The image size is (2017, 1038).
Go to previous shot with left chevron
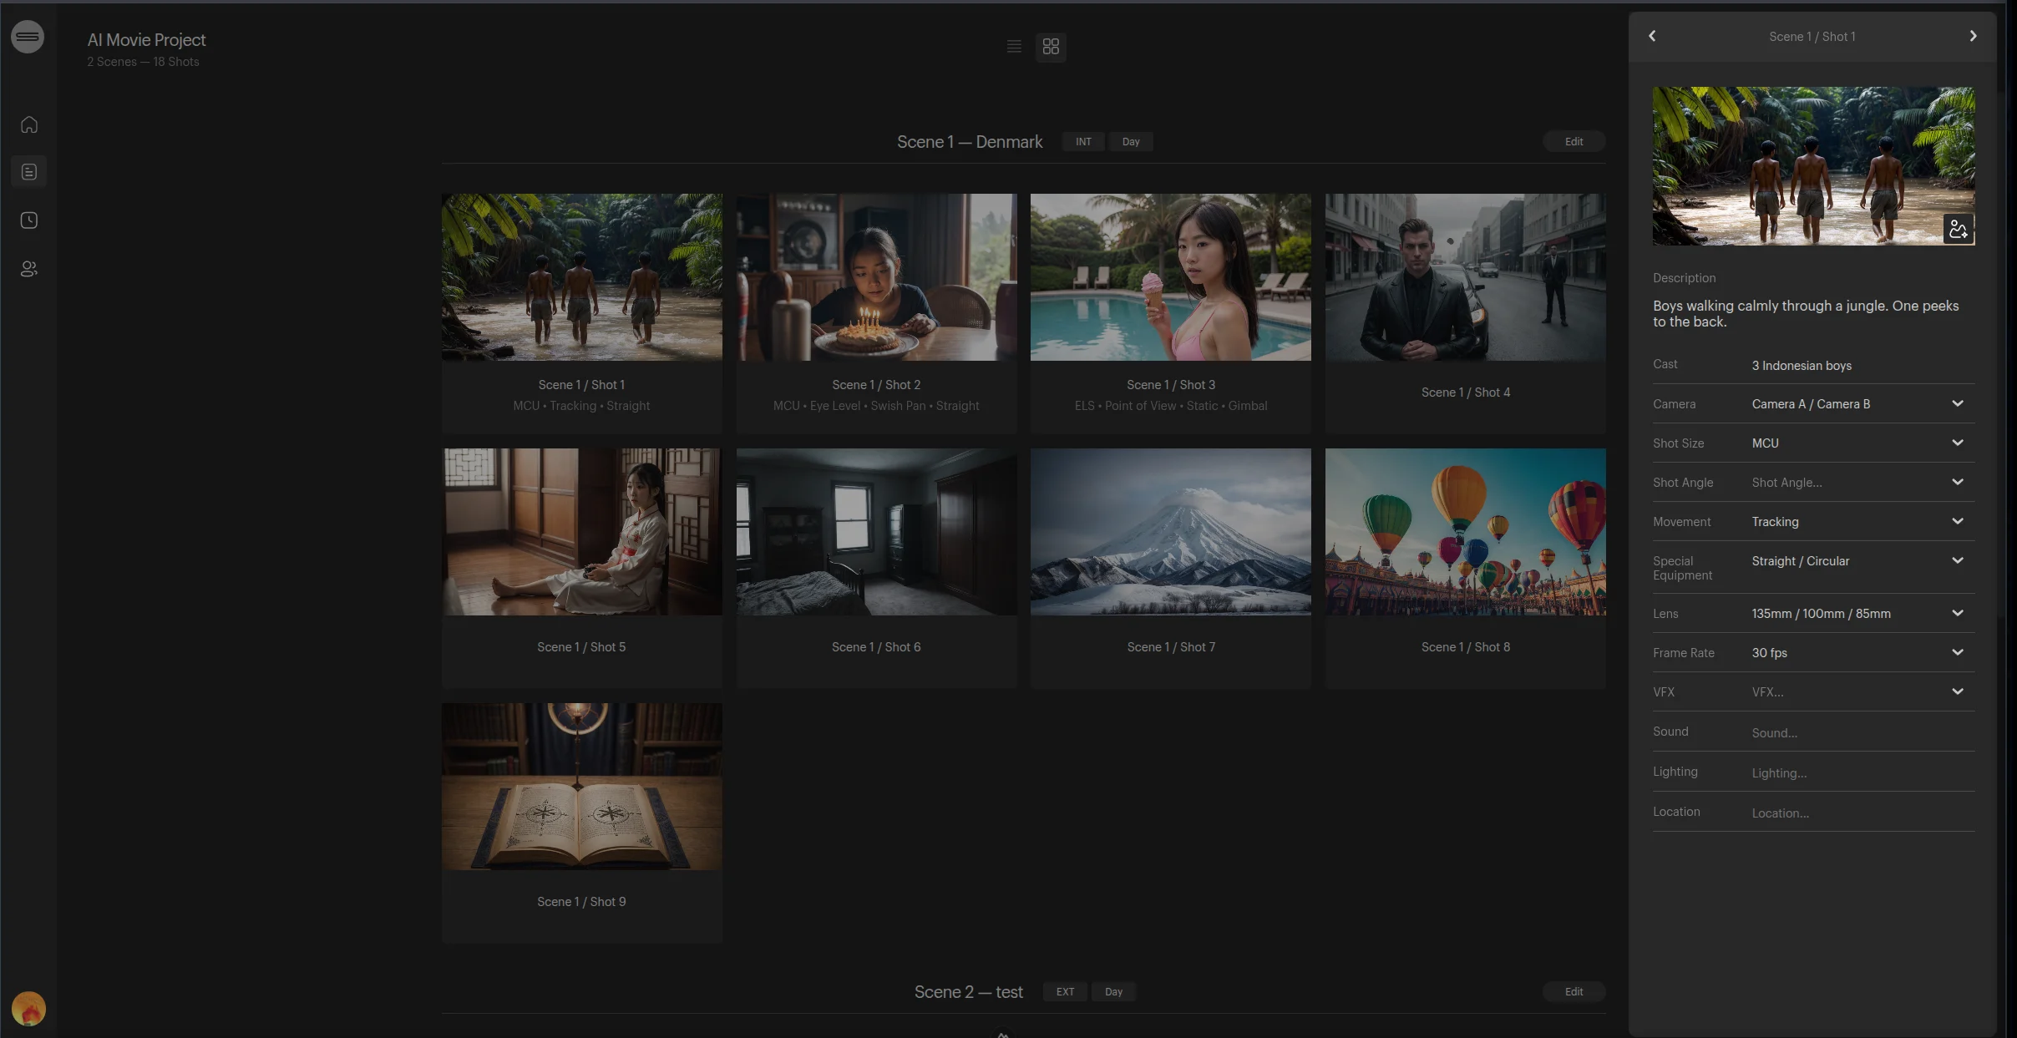pyautogui.click(x=1652, y=36)
